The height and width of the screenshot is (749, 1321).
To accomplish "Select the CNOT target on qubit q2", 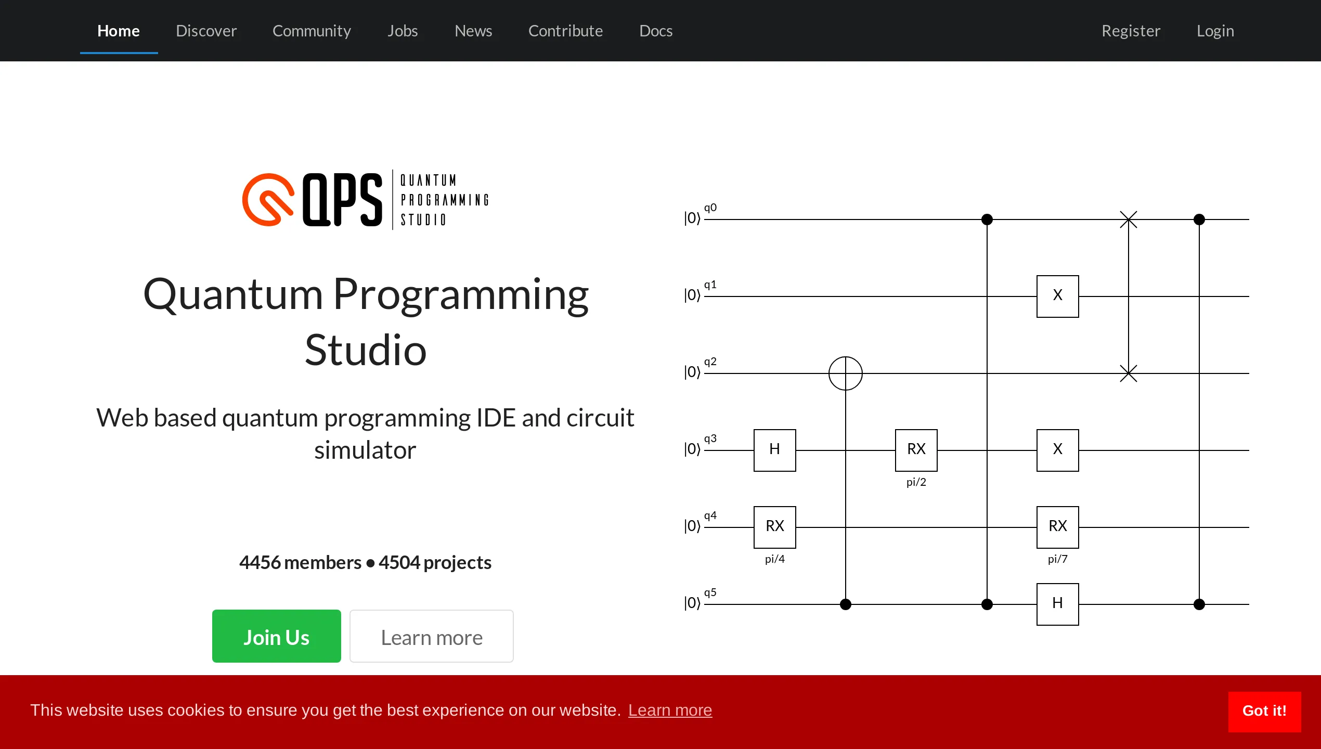I will 845,373.
